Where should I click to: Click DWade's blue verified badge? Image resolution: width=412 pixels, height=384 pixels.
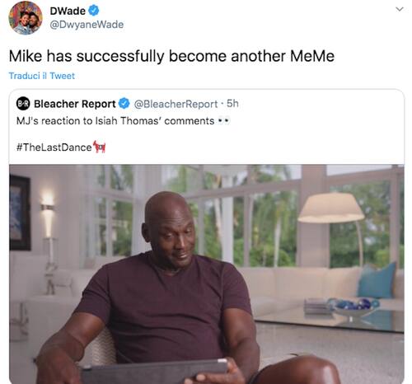(94, 11)
